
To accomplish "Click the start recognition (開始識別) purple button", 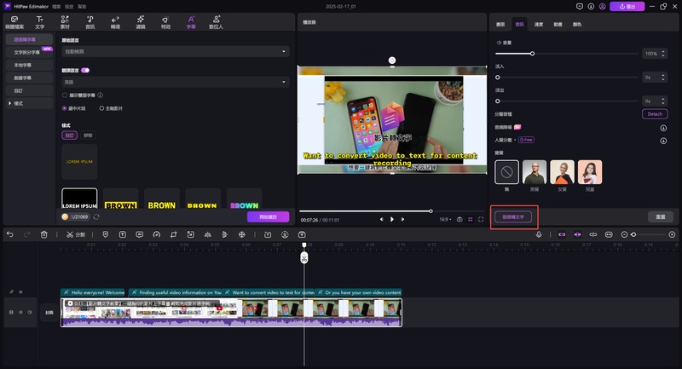I will click(268, 216).
